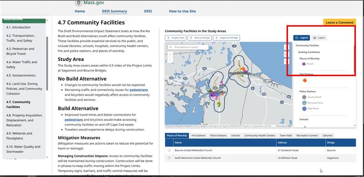Click the orange fire station marker on map
Screen dimensions: 364x177
pyautogui.click(x=243, y=69)
